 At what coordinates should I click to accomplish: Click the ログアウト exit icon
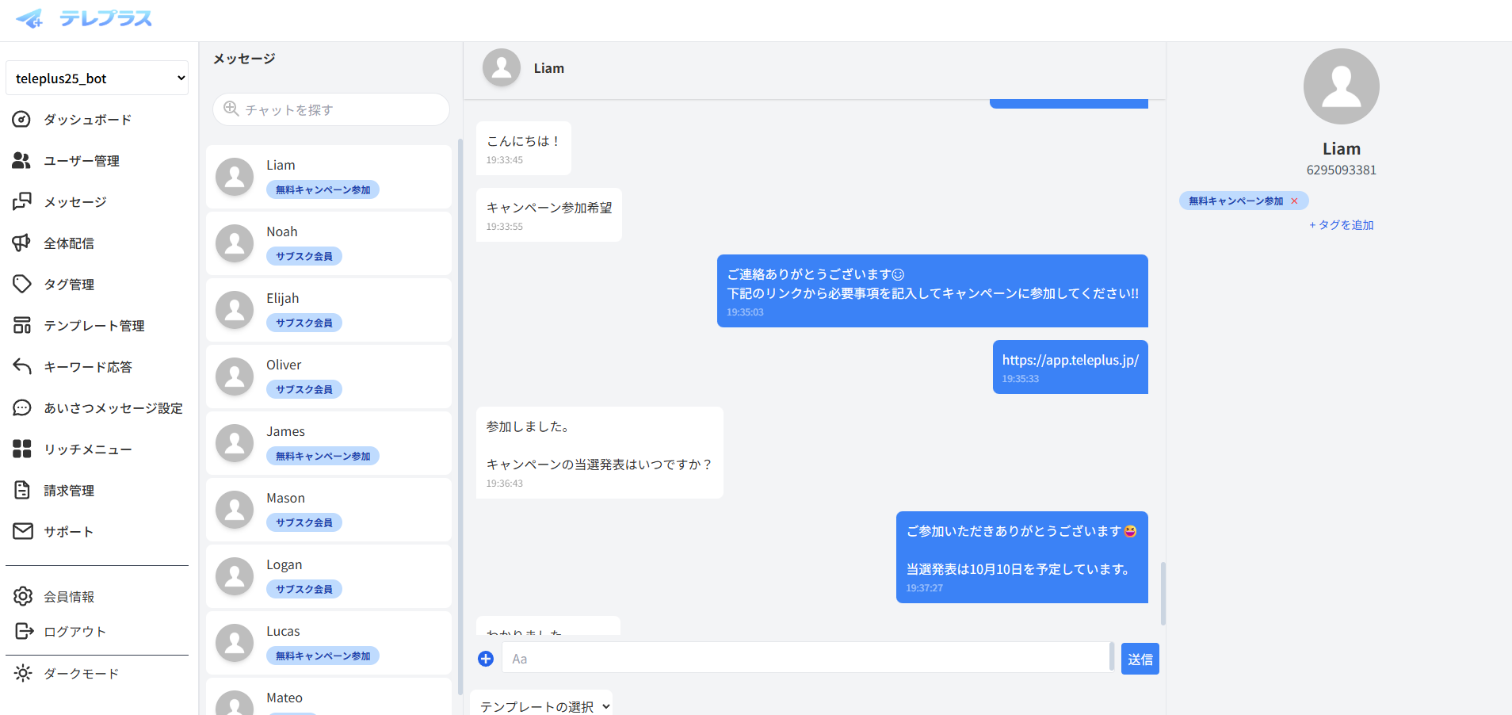coord(24,631)
